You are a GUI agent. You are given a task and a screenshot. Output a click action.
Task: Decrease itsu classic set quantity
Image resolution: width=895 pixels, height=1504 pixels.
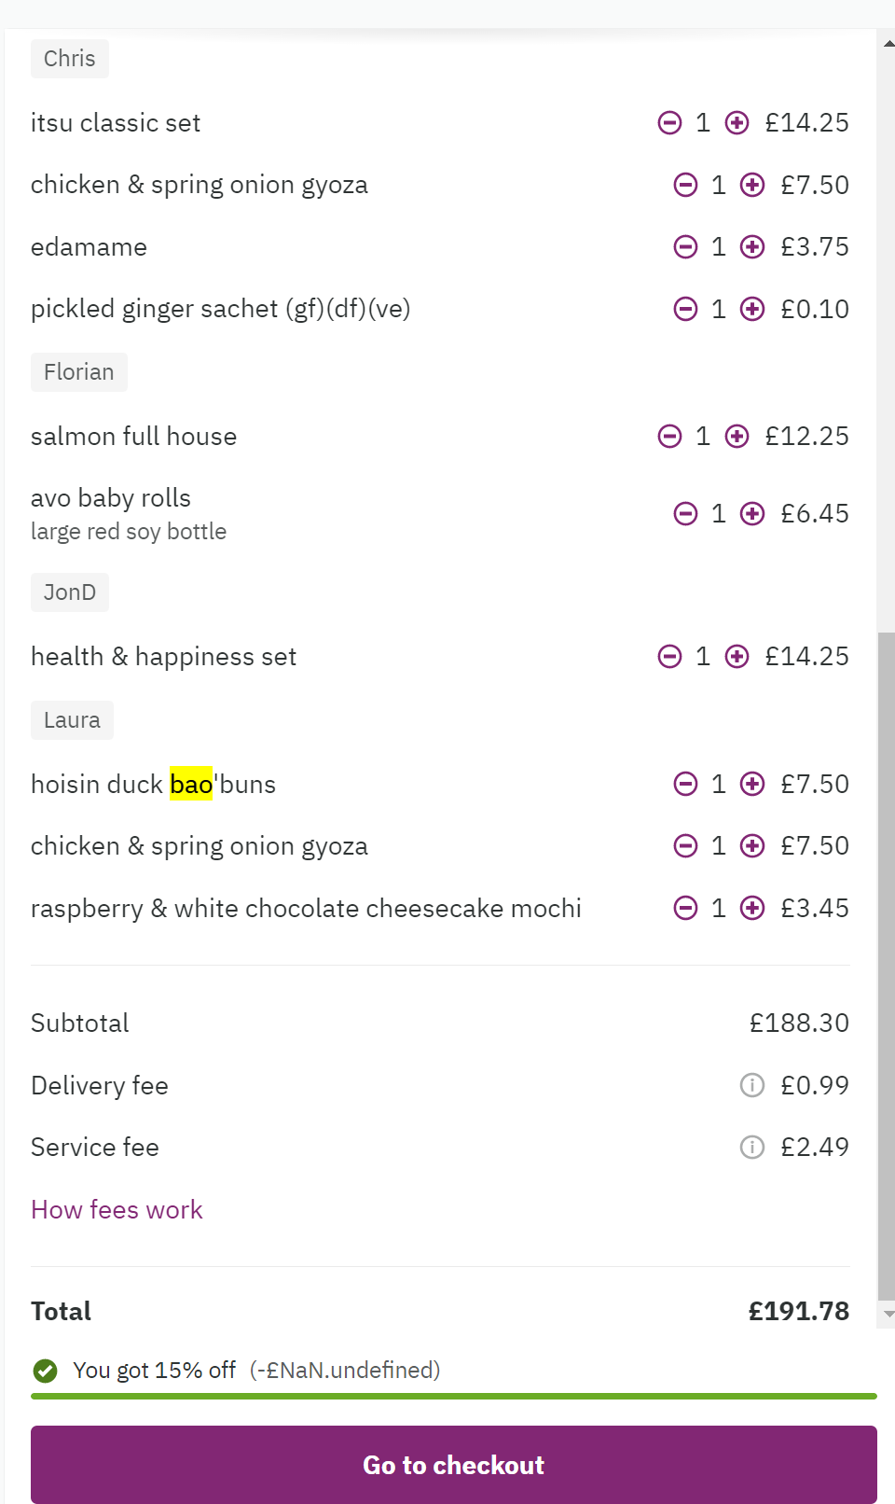(x=669, y=123)
